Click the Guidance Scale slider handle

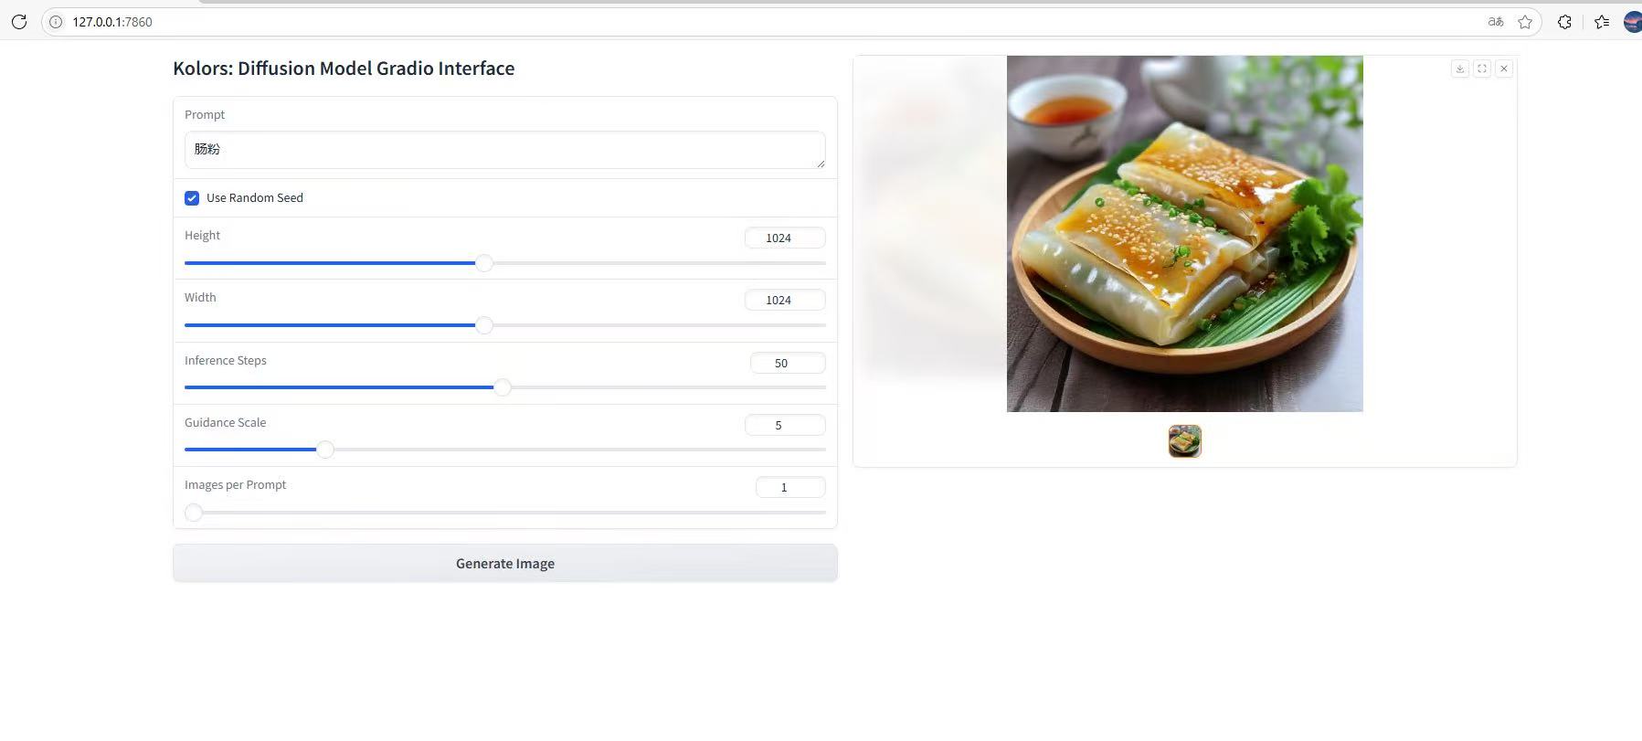[x=325, y=450]
